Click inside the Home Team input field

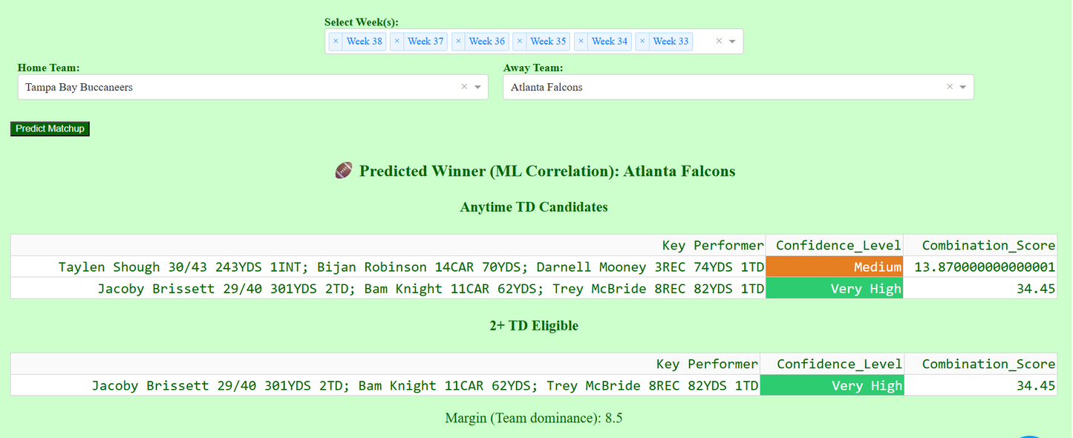[x=223, y=87]
